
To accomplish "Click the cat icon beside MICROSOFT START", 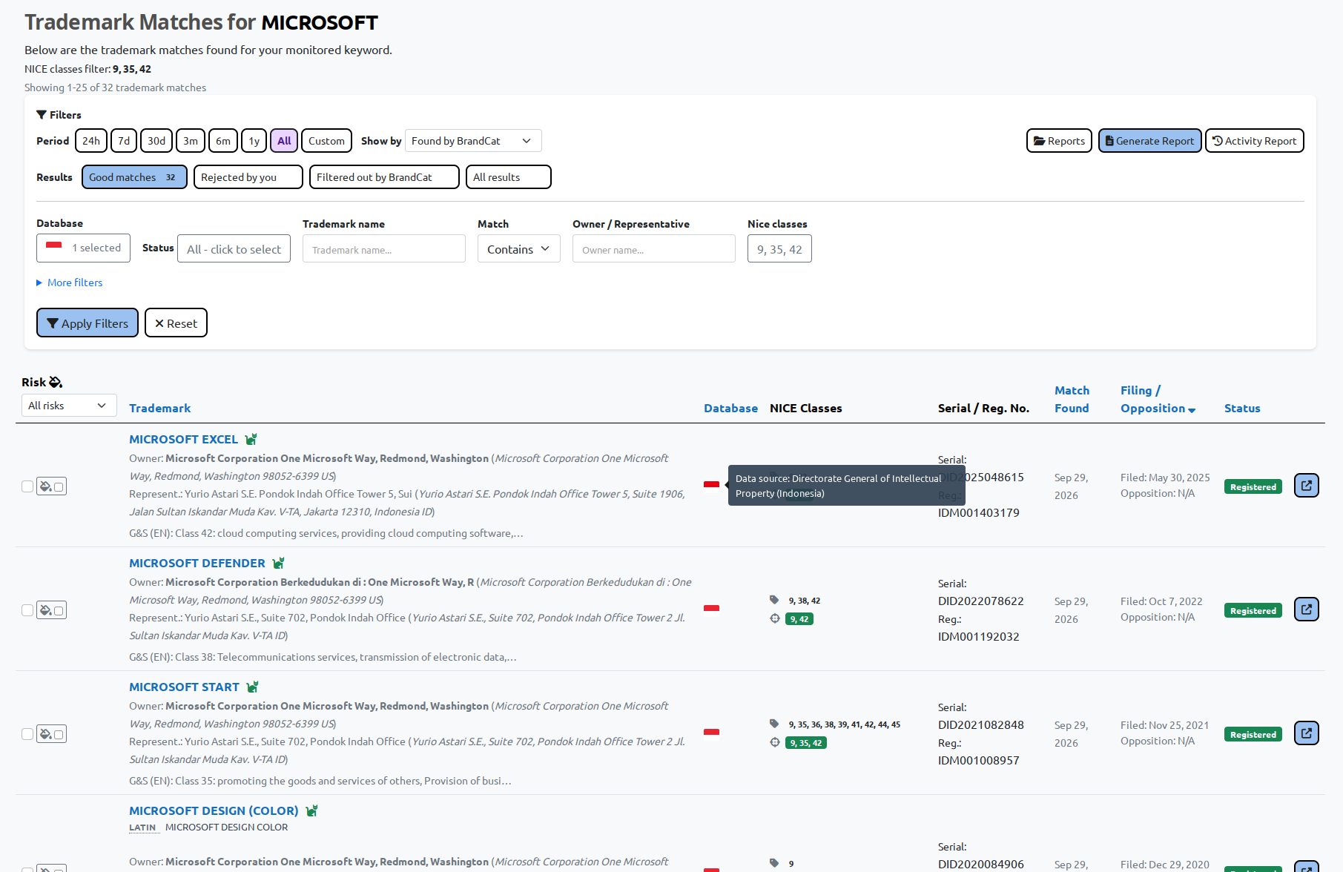I will 253,687.
